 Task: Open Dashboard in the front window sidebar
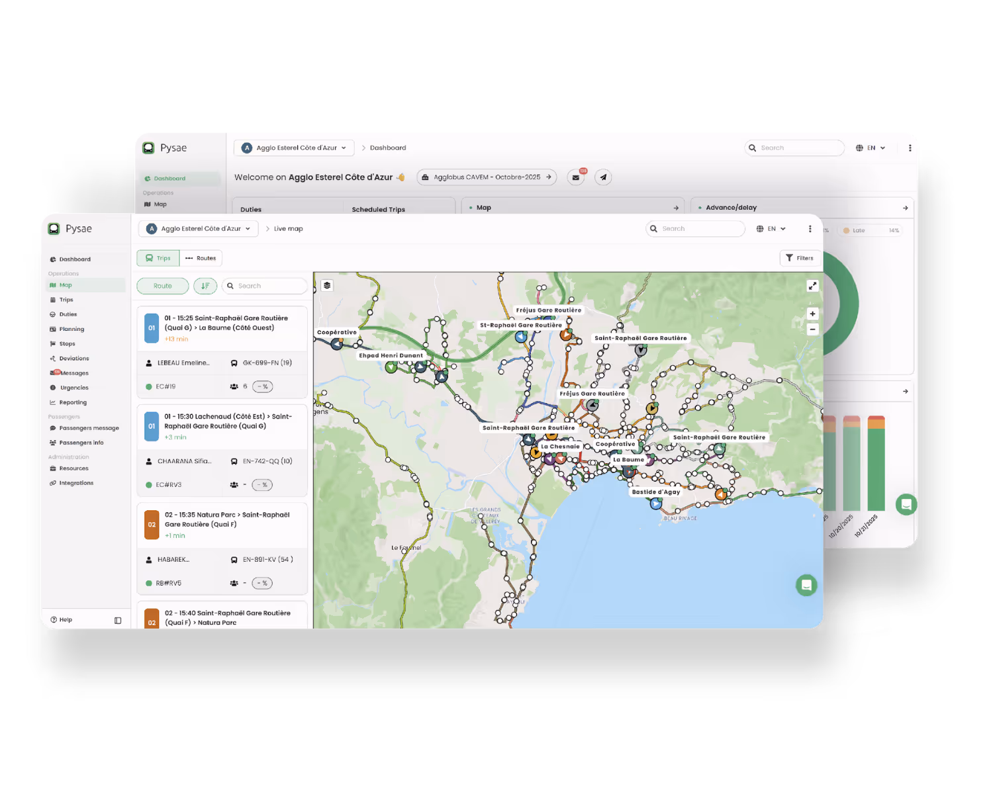(x=75, y=259)
